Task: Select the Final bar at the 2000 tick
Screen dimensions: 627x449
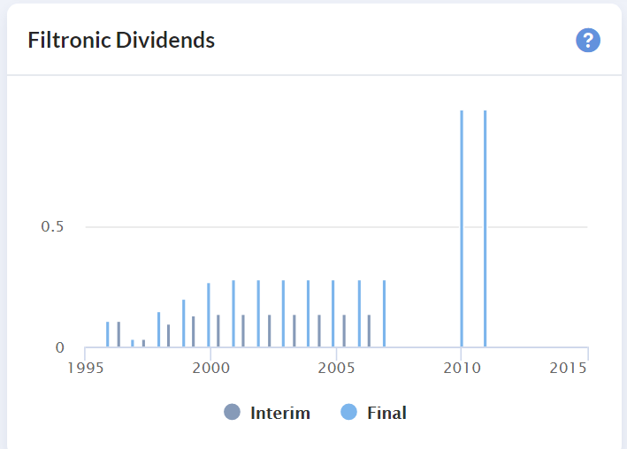Action: click(209, 315)
